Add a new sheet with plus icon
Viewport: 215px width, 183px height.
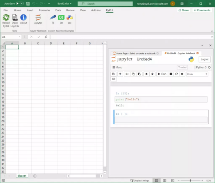[35, 176]
